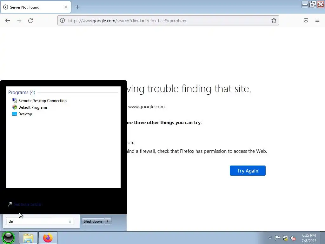Select the Server Not Found tab

pos(36,7)
